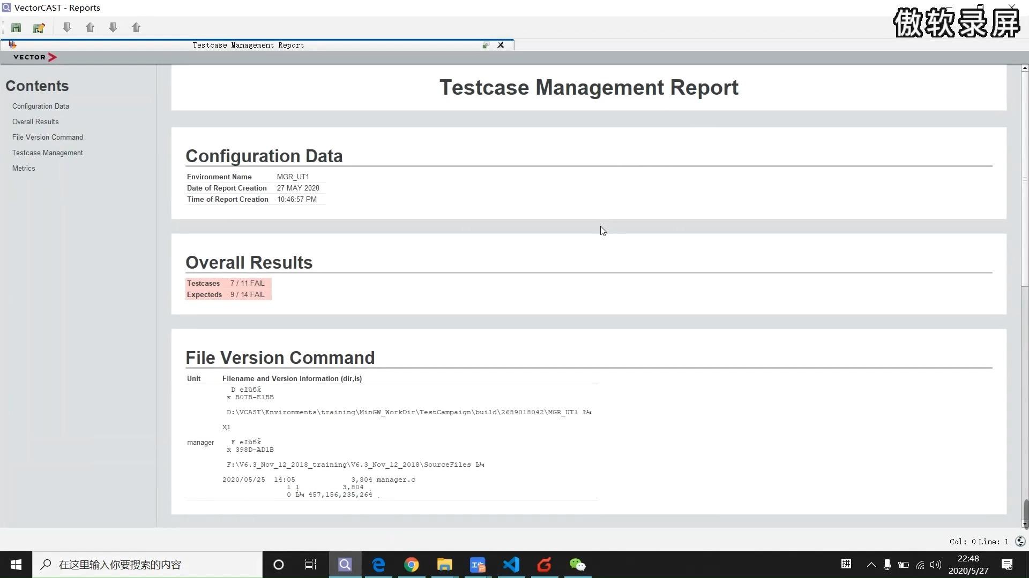Open Visual Studio Code from taskbar
This screenshot has height=578, width=1029.
pos(511,565)
